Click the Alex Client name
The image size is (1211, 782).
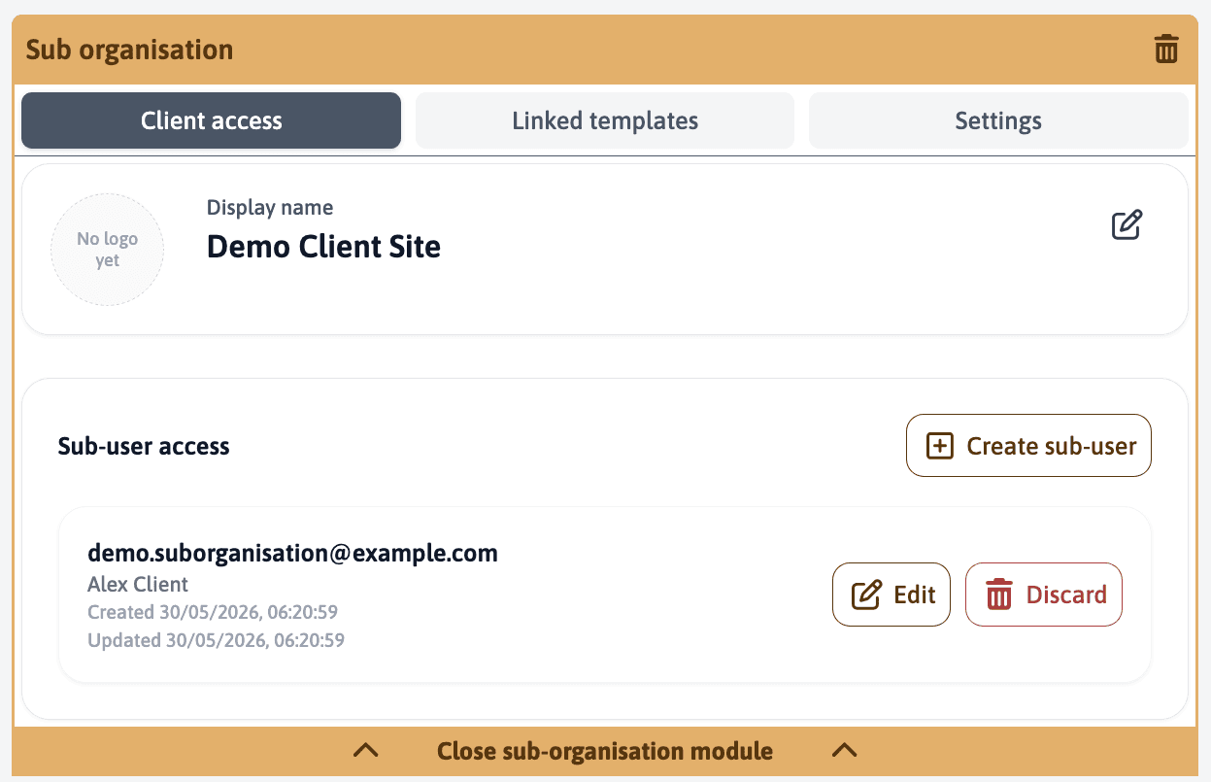pos(138,584)
